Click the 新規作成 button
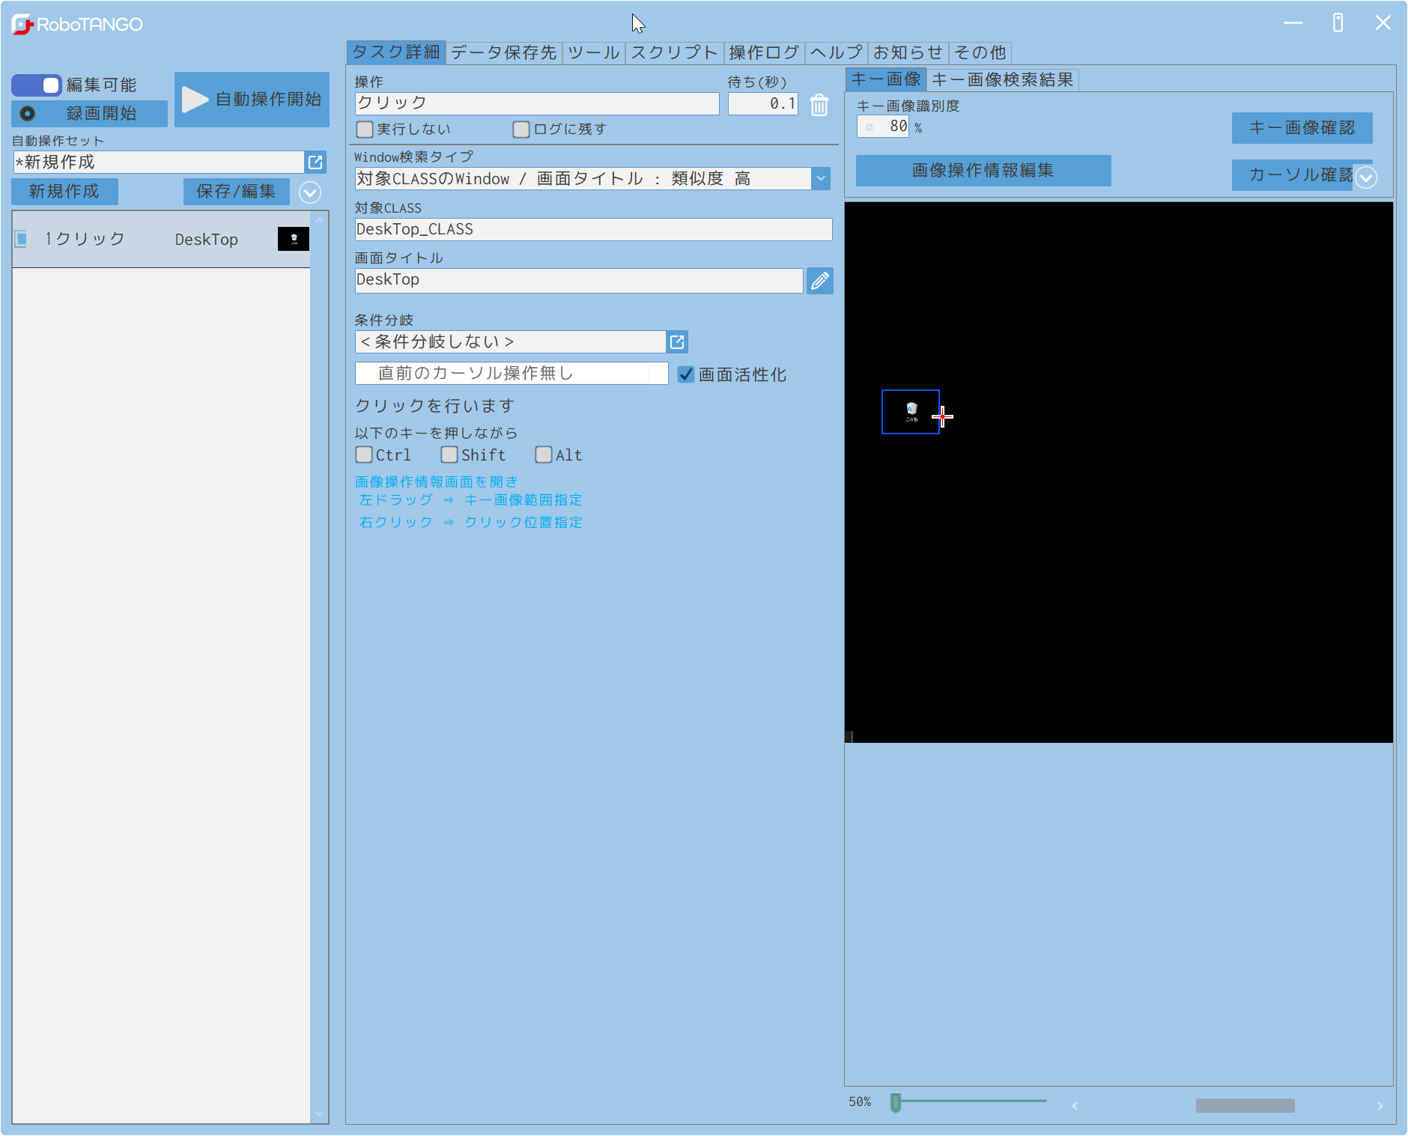 tap(64, 192)
